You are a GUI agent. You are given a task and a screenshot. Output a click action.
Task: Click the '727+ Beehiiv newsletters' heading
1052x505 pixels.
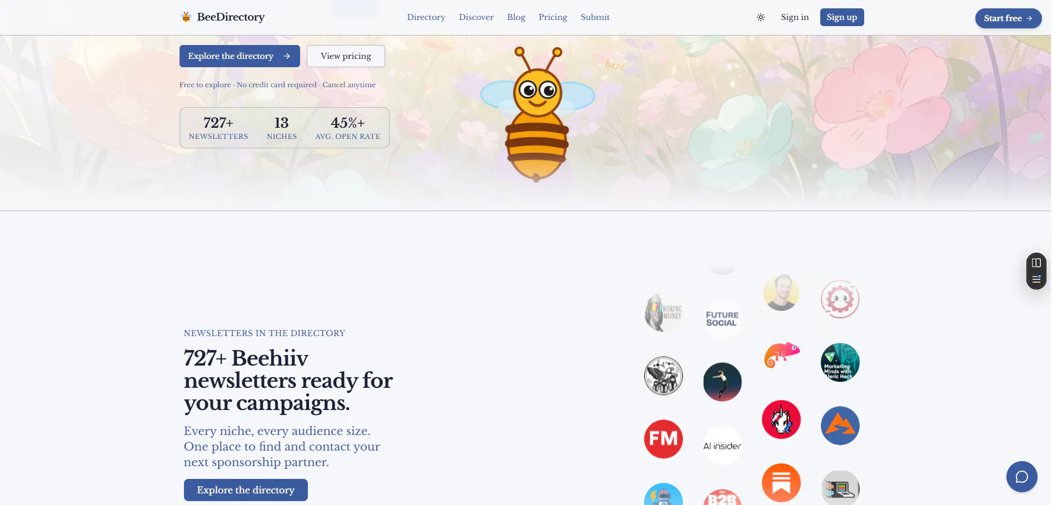[288, 381]
